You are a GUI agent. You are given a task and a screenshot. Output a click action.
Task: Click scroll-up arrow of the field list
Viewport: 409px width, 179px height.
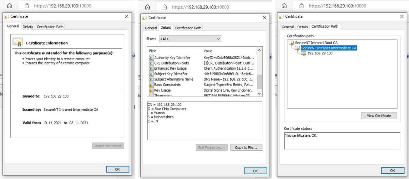click(259, 50)
